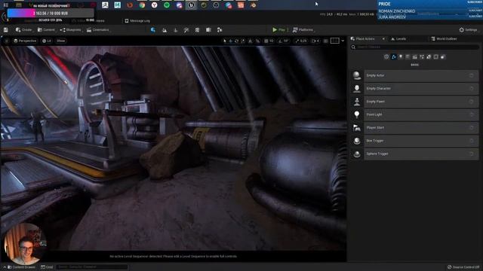Viewport: 483px width, 271px height.
Task: Select the Visual Effects category icon
Action: click(422, 57)
